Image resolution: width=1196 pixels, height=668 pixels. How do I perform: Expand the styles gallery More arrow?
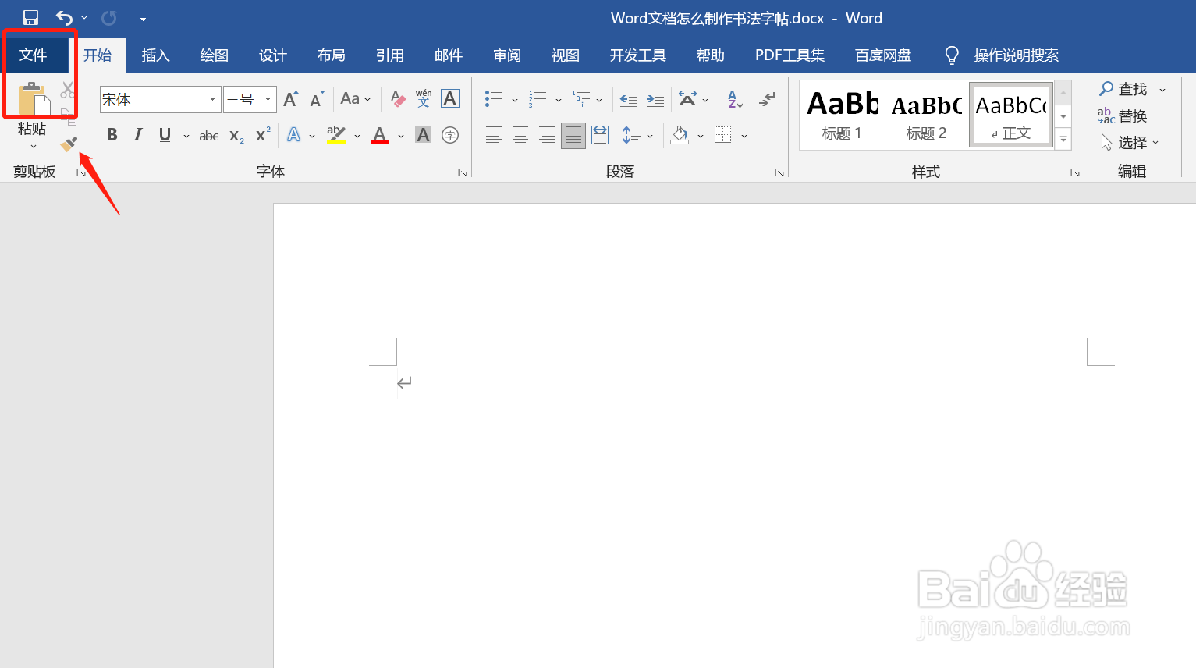click(1063, 140)
